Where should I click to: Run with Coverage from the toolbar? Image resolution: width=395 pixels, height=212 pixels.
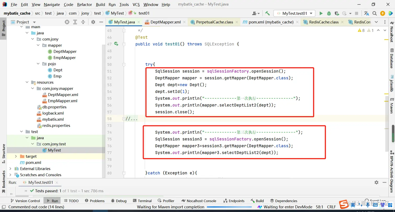coord(337,13)
